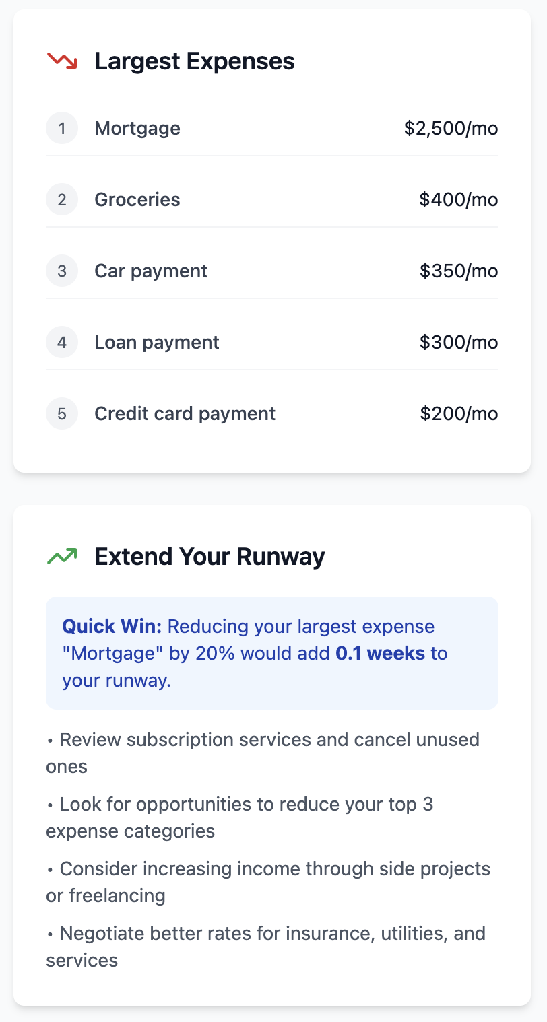The image size is (547, 1022).
Task: Select the Loan payment entry
Action: click(x=272, y=342)
